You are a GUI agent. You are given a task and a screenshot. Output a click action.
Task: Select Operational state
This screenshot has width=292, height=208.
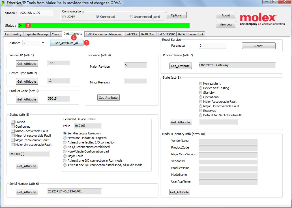point(201,97)
